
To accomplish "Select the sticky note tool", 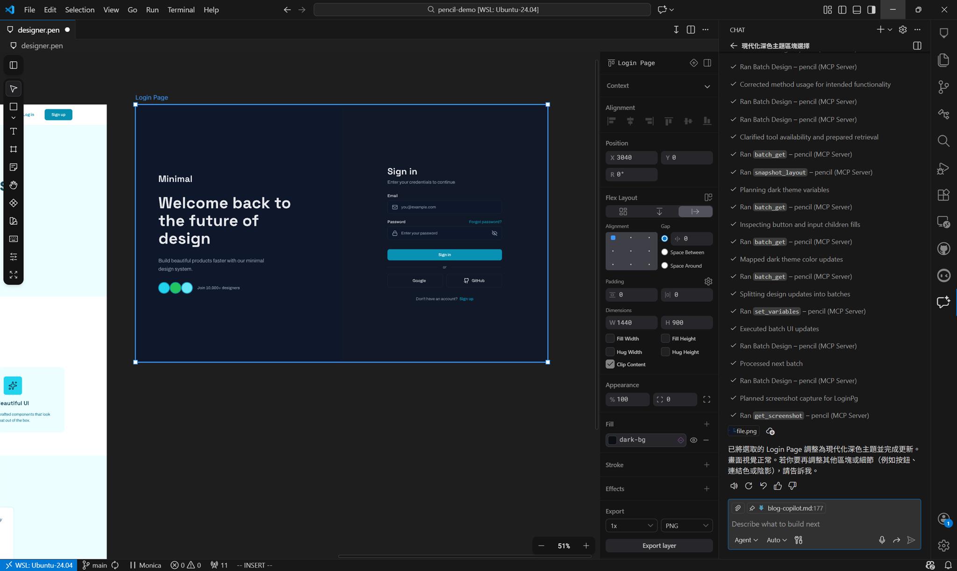I will coord(14,167).
